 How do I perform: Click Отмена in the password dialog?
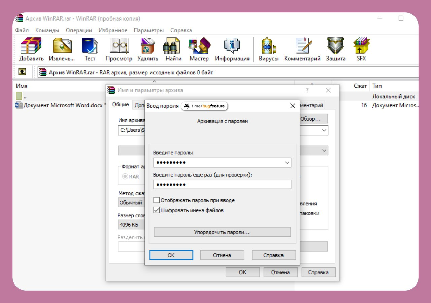[222, 255]
